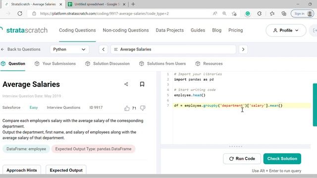Viewport: 317px width, 178px height.
Task: Click the Sign in profile button
Action: click(x=302, y=13)
